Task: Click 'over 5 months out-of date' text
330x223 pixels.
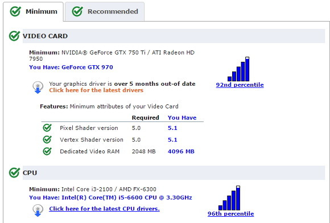Action: (155, 84)
